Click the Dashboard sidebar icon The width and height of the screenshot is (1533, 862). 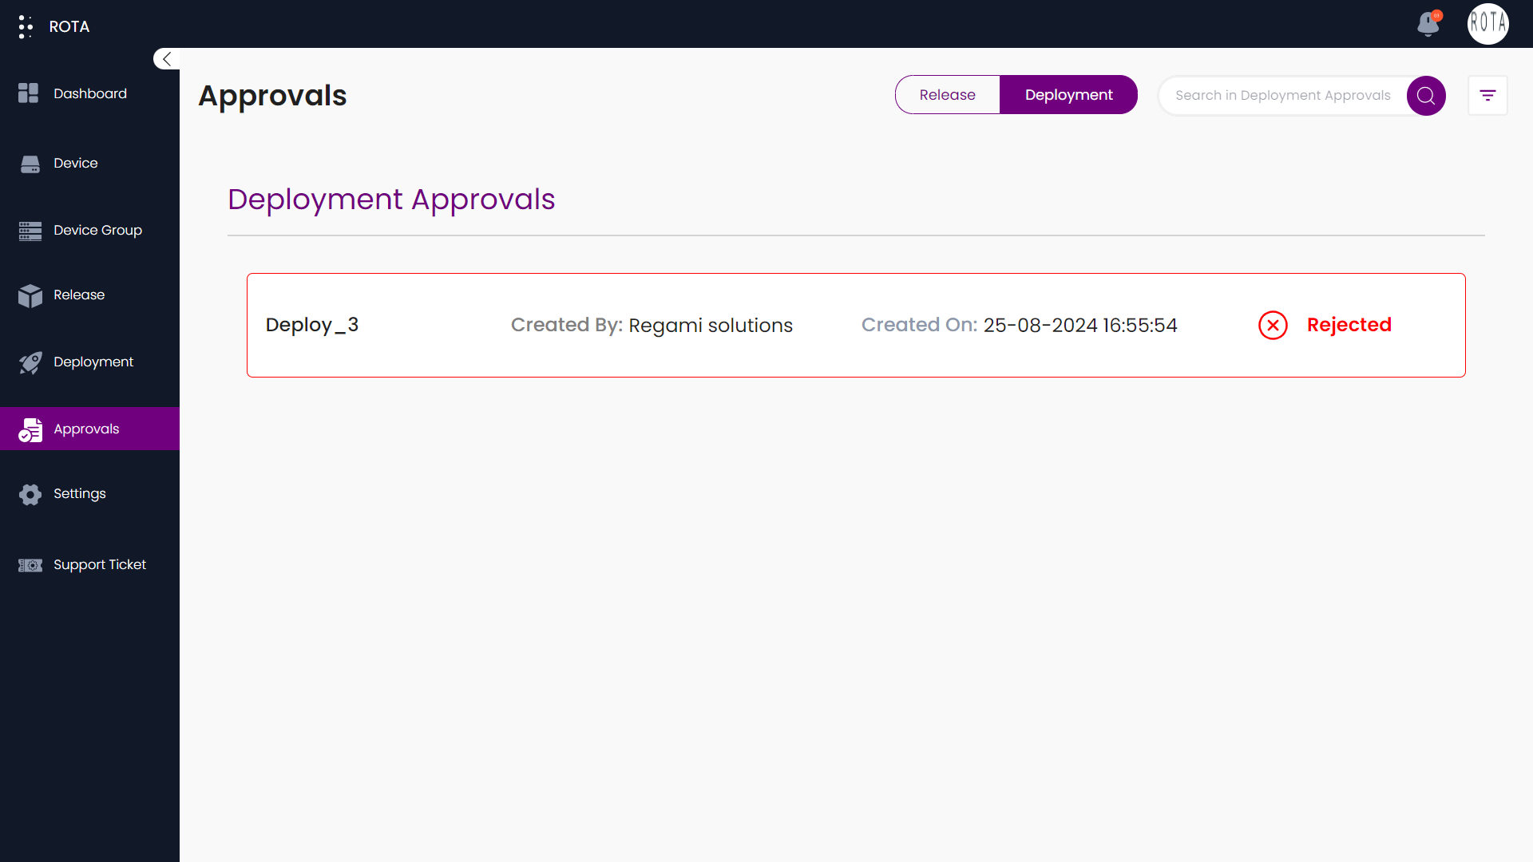29,93
